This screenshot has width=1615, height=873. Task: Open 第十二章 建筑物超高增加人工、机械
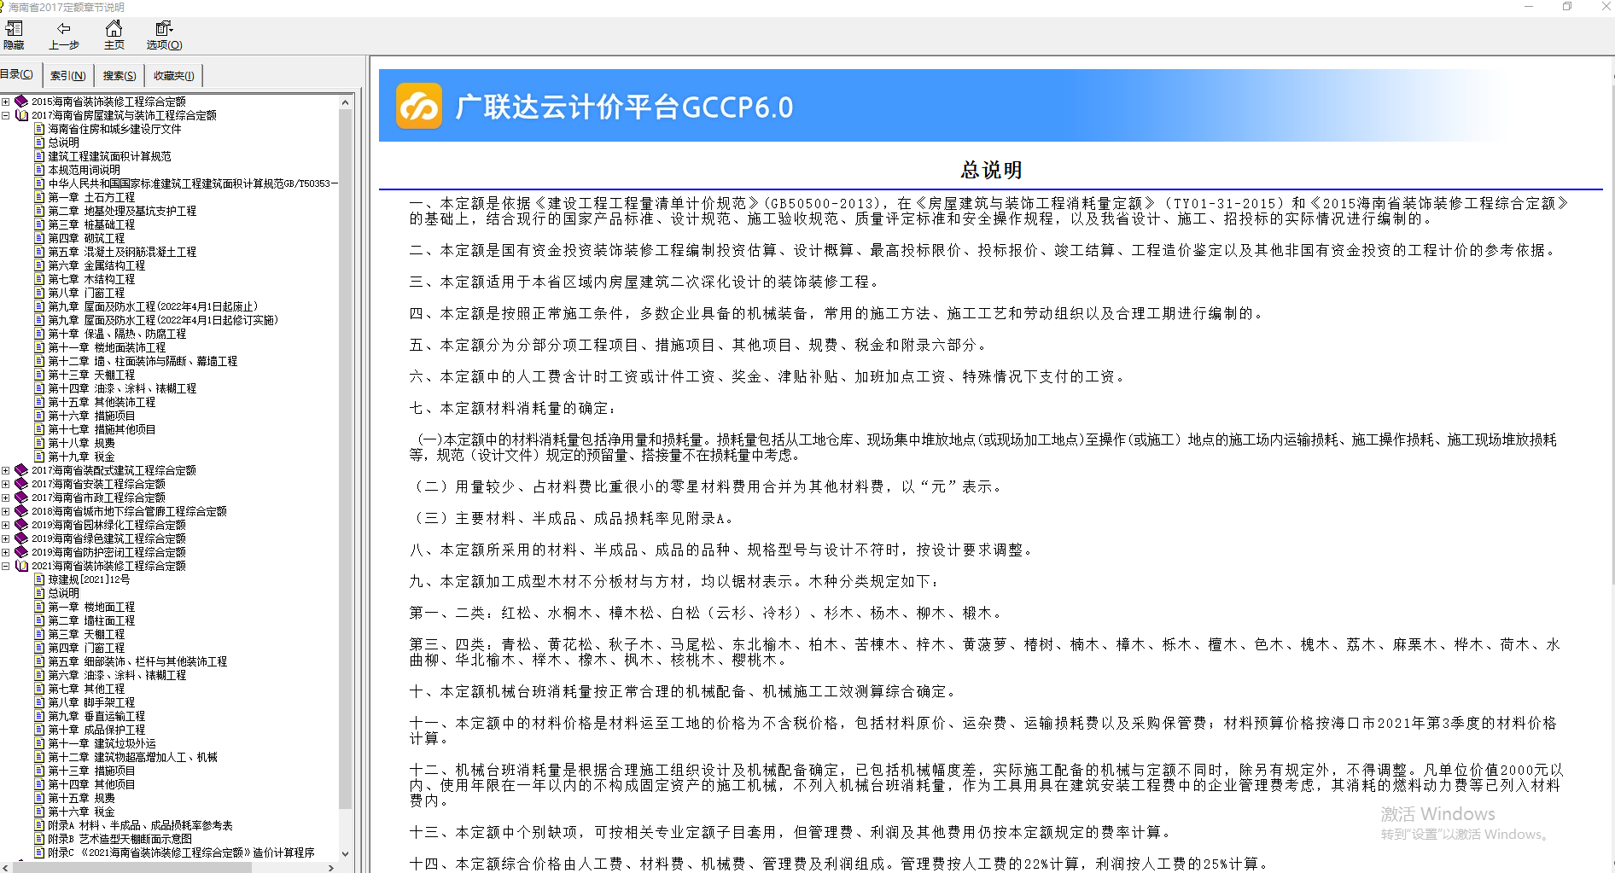pos(132,757)
